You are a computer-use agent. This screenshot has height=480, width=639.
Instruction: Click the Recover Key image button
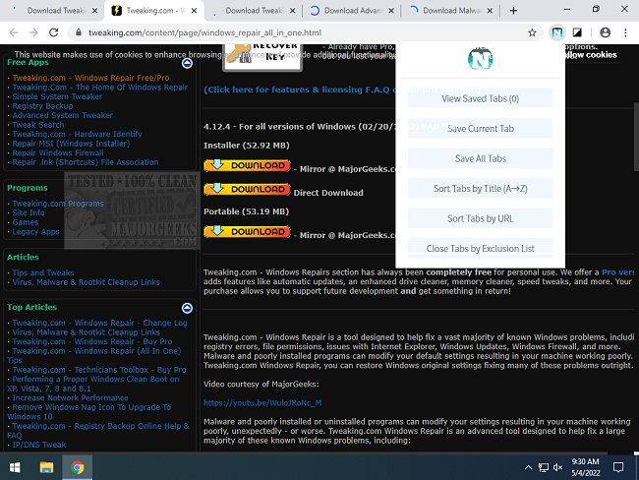pos(262,56)
